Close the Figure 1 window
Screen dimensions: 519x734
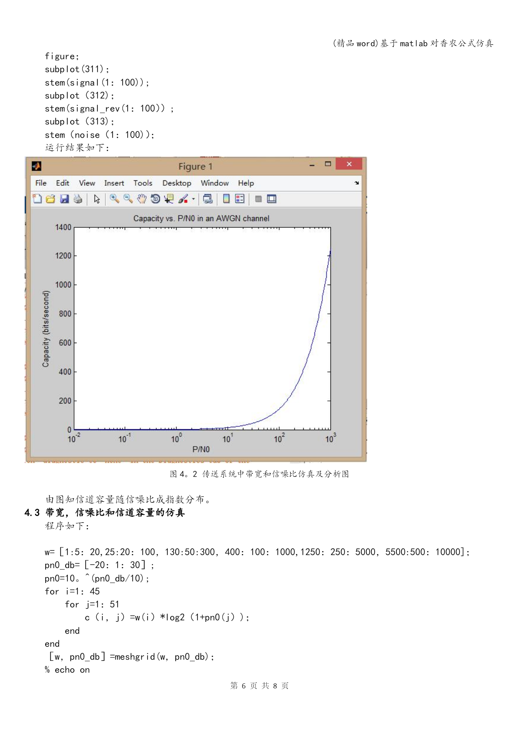(x=349, y=164)
